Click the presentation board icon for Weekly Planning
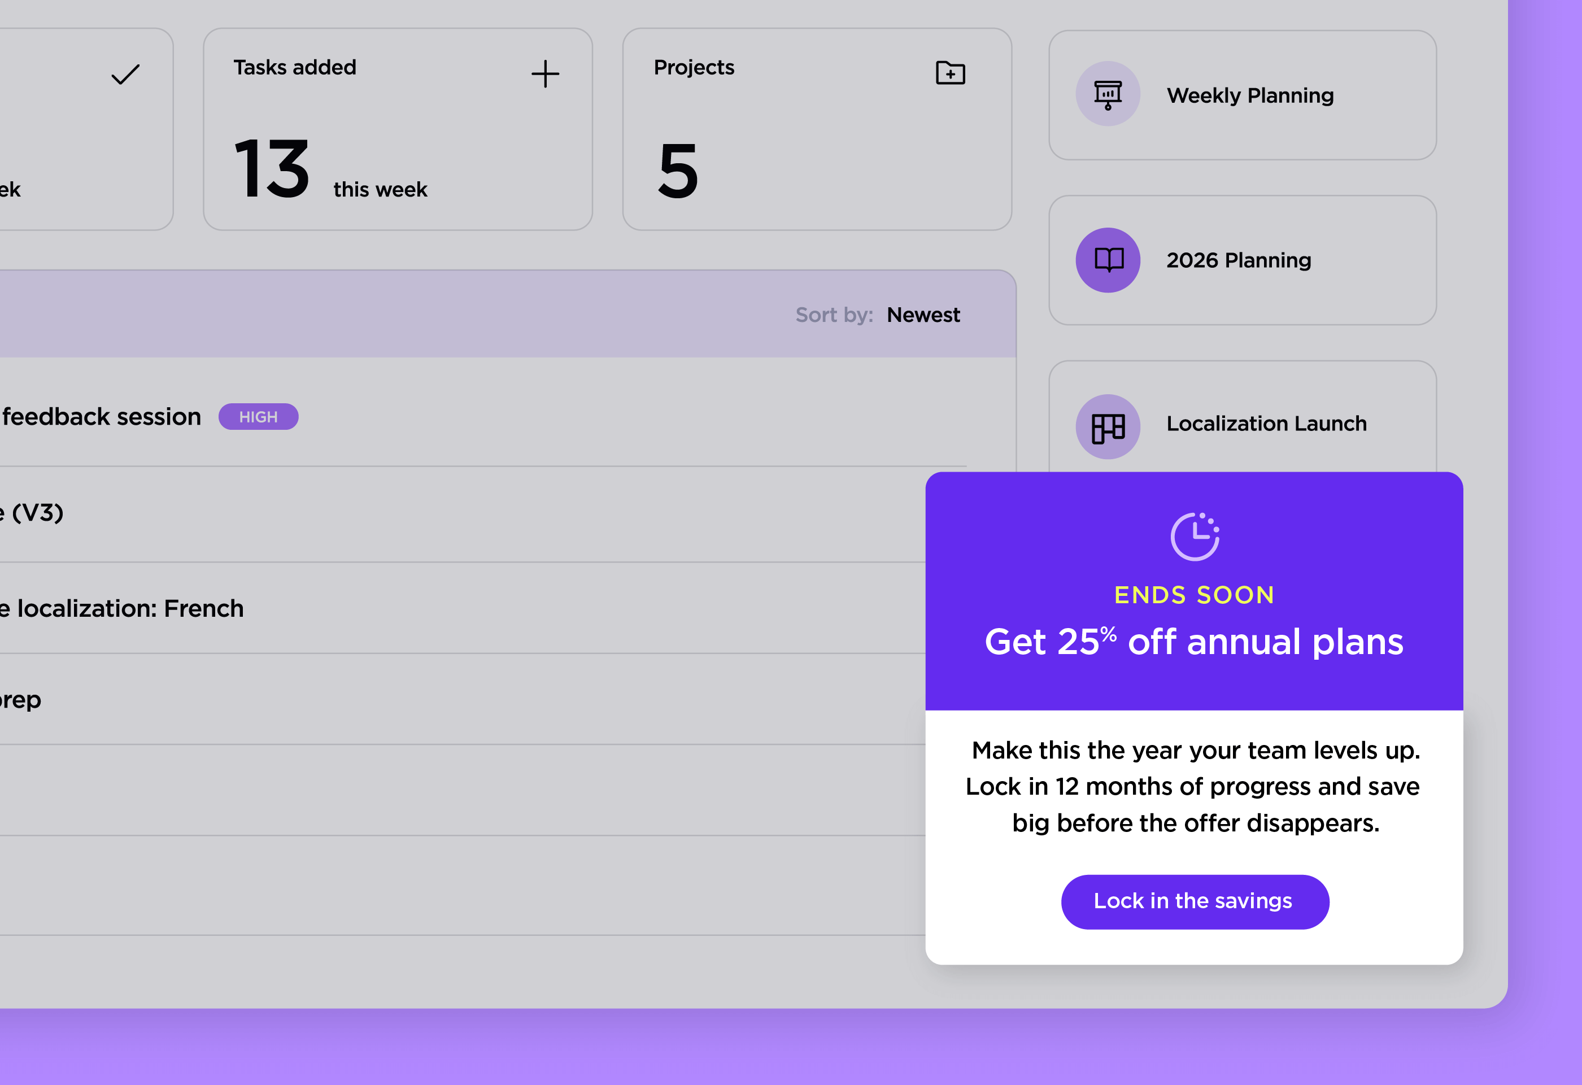This screenshot has height=1085, width=1582. tap(1108, 95)
